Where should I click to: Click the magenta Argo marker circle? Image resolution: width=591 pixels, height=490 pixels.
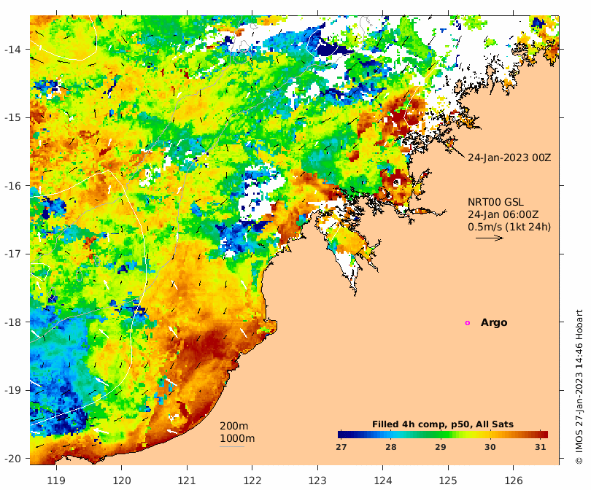coord(468,323)
